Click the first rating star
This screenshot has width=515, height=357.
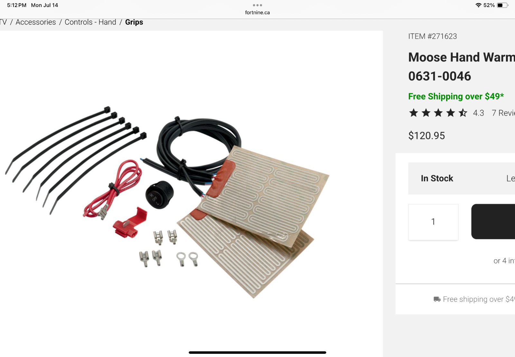click(414, 113)
